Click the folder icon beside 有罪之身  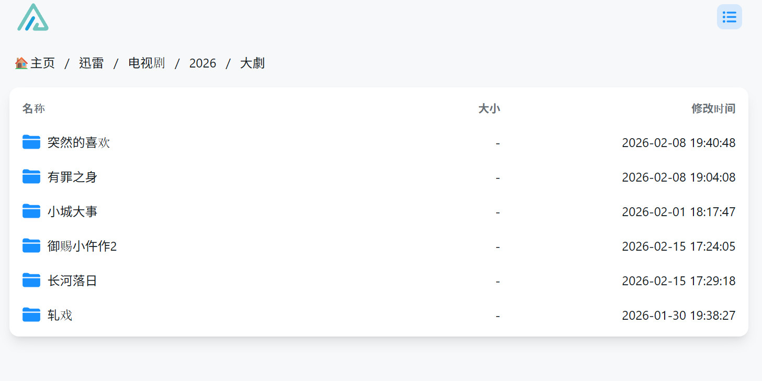(x=31, y=176)
